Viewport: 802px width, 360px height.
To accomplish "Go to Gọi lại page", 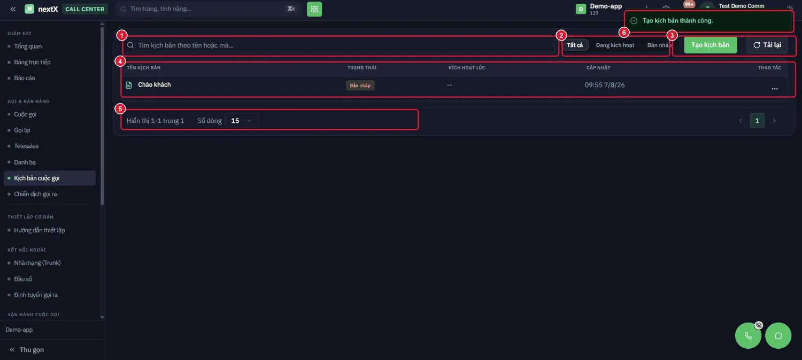I will click(x=50, y=130).
